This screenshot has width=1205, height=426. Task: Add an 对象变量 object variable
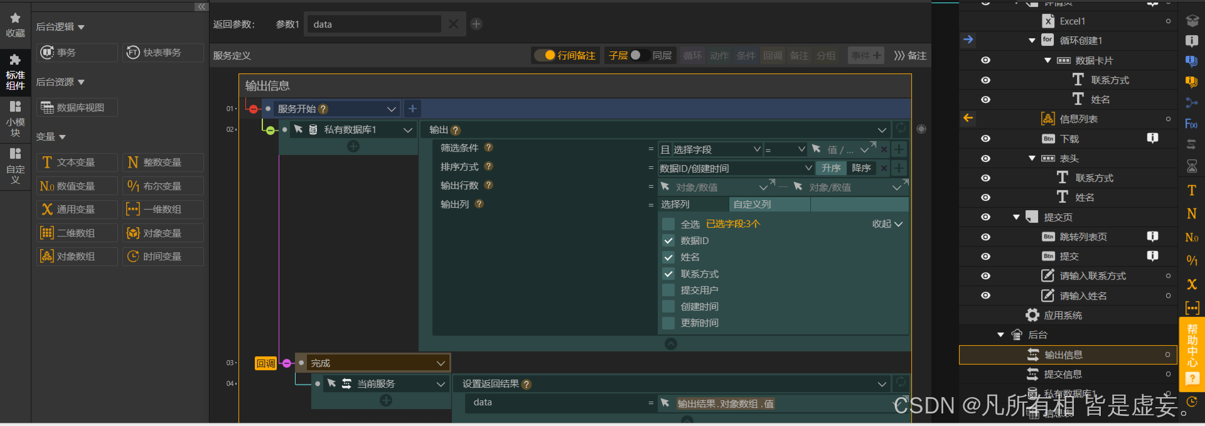click(x=163, y=233)
